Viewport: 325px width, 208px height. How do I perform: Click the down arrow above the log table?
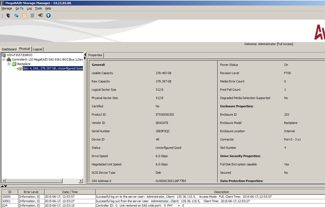click(6, 186)
